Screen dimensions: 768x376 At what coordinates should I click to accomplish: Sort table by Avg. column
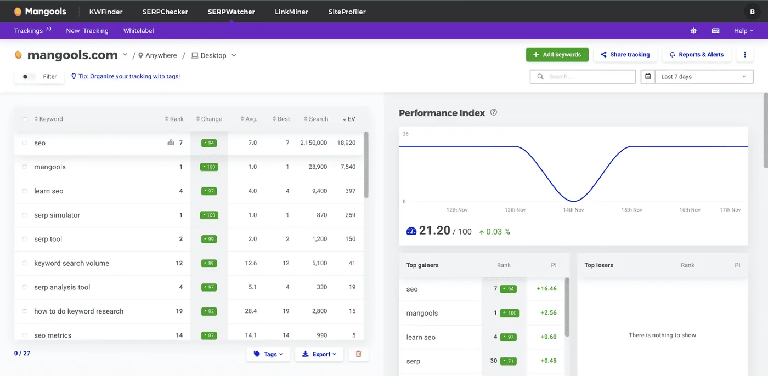click(x=249, y=119)
